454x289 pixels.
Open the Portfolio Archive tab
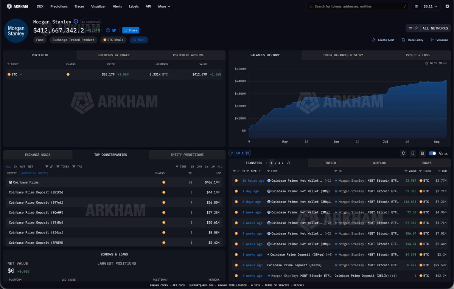188,55
